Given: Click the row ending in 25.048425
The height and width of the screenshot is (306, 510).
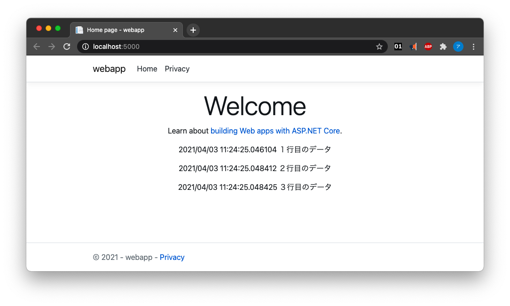Looking at the screenshot, I should [x=255, y=187].
